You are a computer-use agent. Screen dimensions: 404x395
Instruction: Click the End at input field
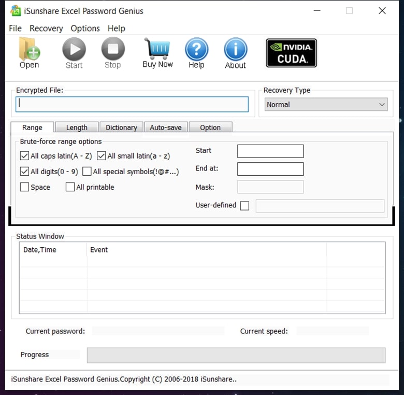(x=270, y=169)
